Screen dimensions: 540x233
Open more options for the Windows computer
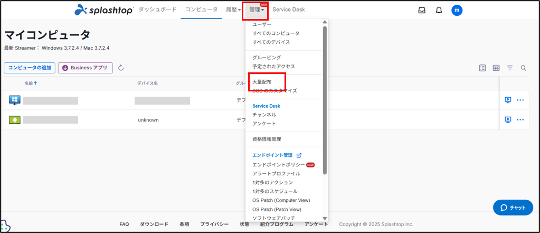pyautogui.click(x=520, y=100)
